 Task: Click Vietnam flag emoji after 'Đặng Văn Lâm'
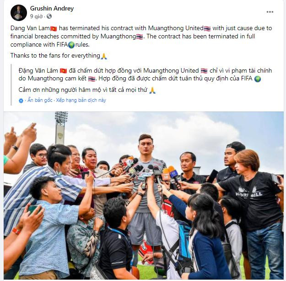tap(64, 71)
